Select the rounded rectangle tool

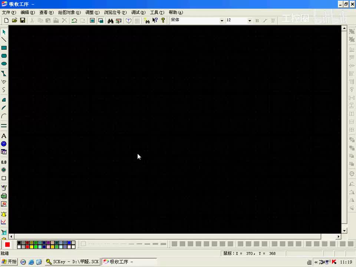coord(4,56)
